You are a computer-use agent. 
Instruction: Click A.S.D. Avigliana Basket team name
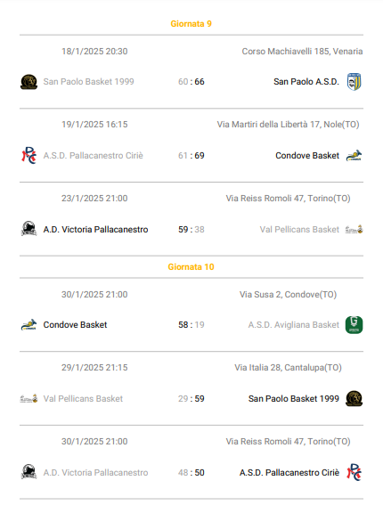point(293,324)
